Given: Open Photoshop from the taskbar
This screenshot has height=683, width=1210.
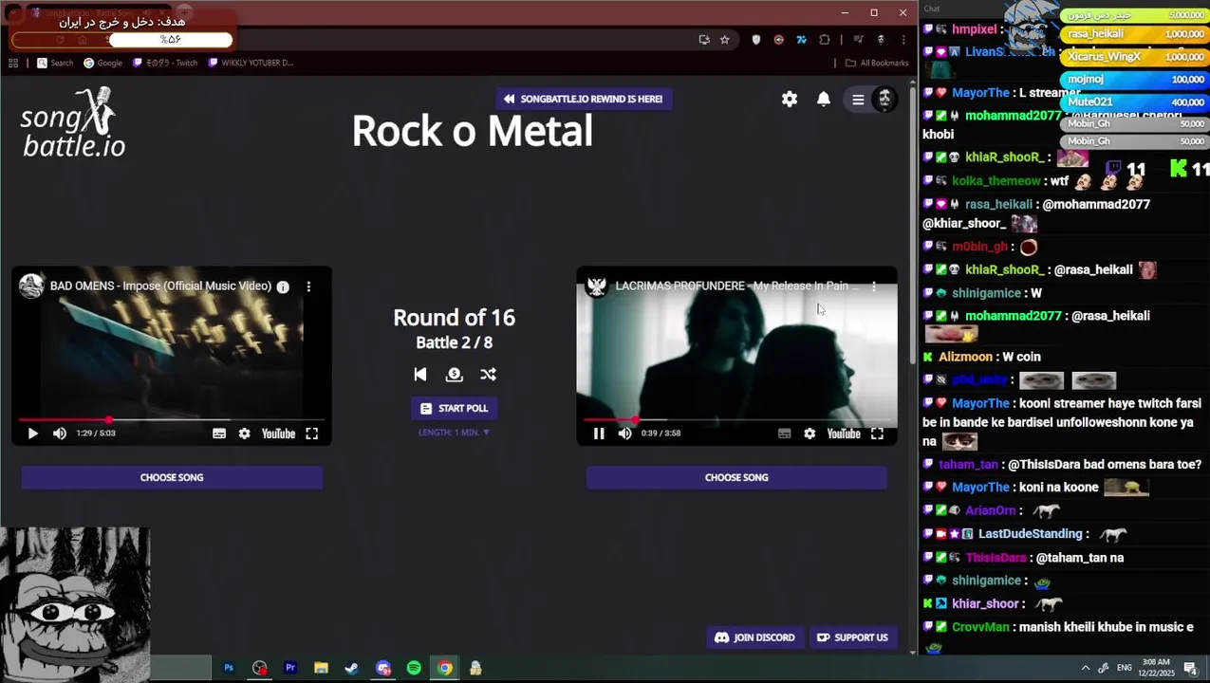Looking at the screenshot, I should coord(229,668).
